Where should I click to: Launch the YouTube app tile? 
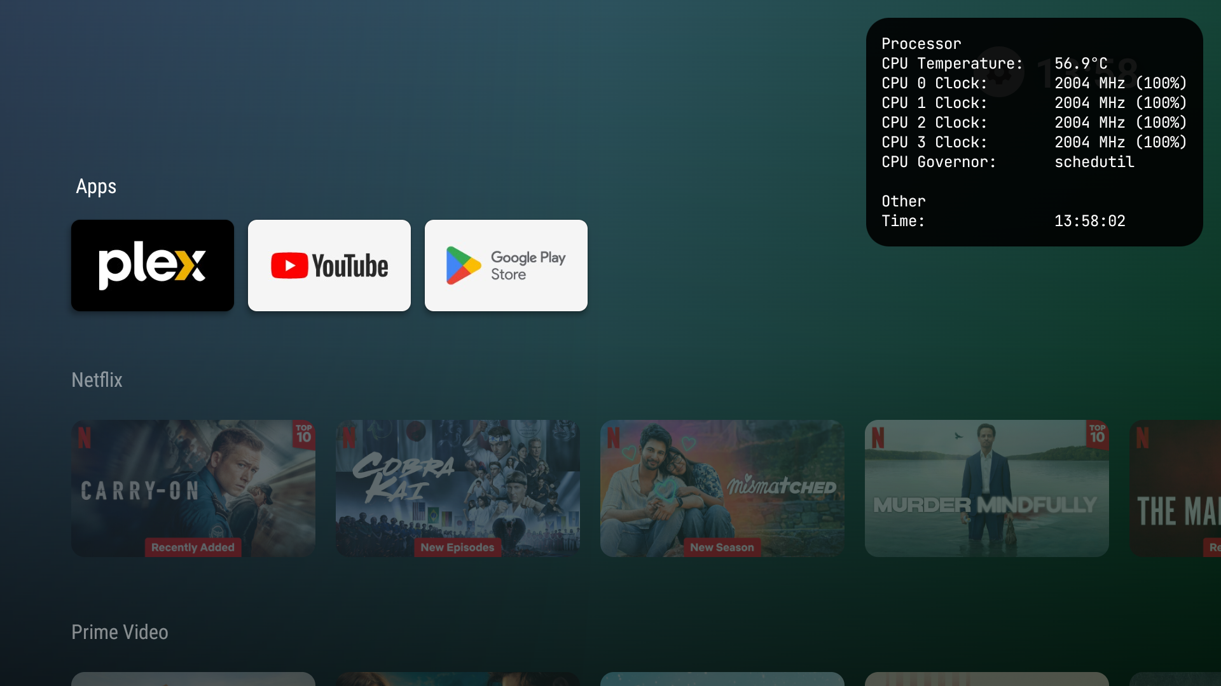tap(329, 266)
